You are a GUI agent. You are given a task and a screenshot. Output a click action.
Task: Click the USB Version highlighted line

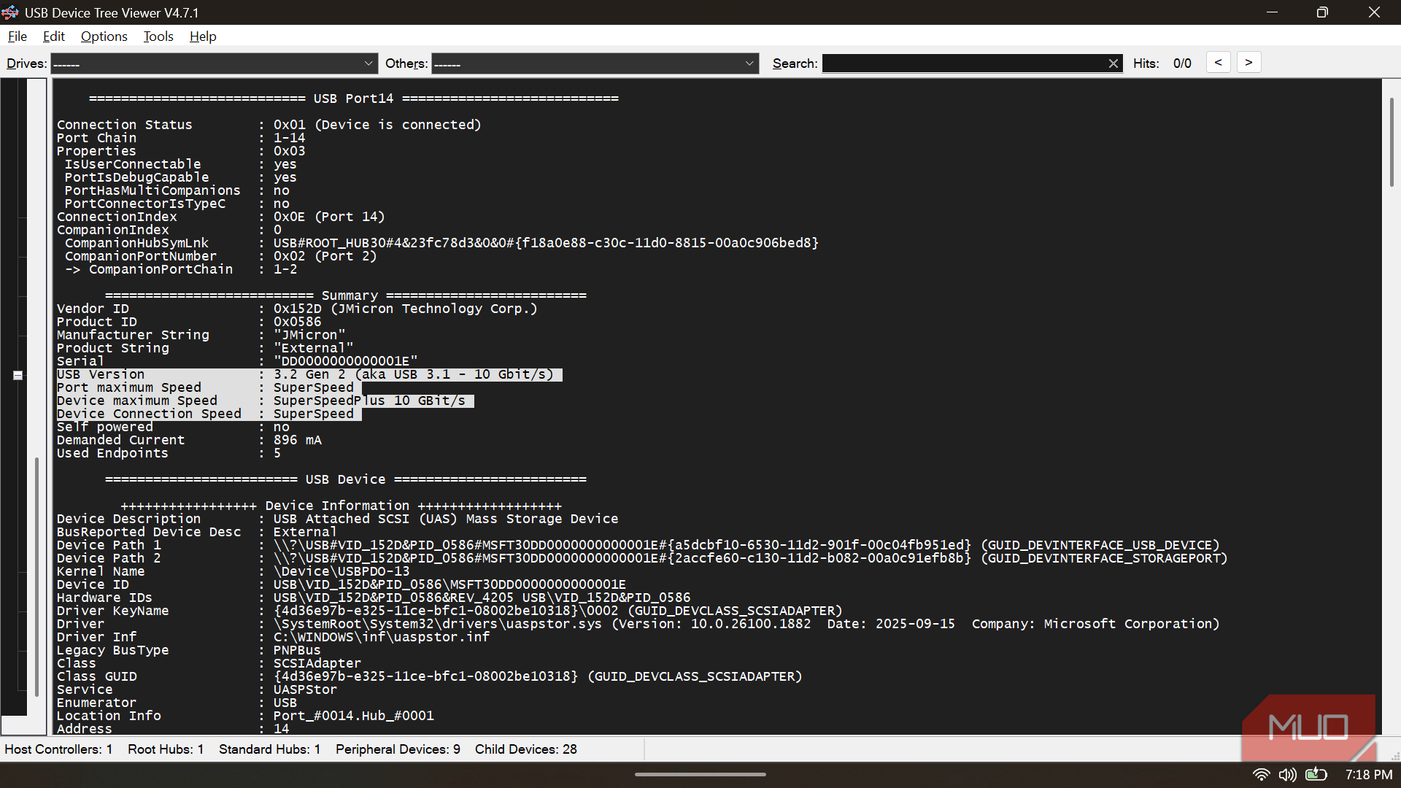(x=309, y=374)
